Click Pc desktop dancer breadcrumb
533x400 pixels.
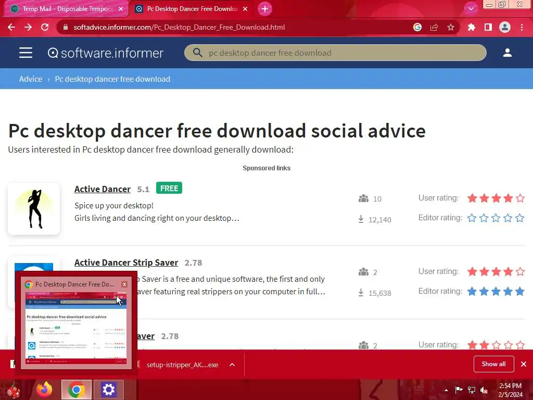pyautogui.click(x=112, y=79)
